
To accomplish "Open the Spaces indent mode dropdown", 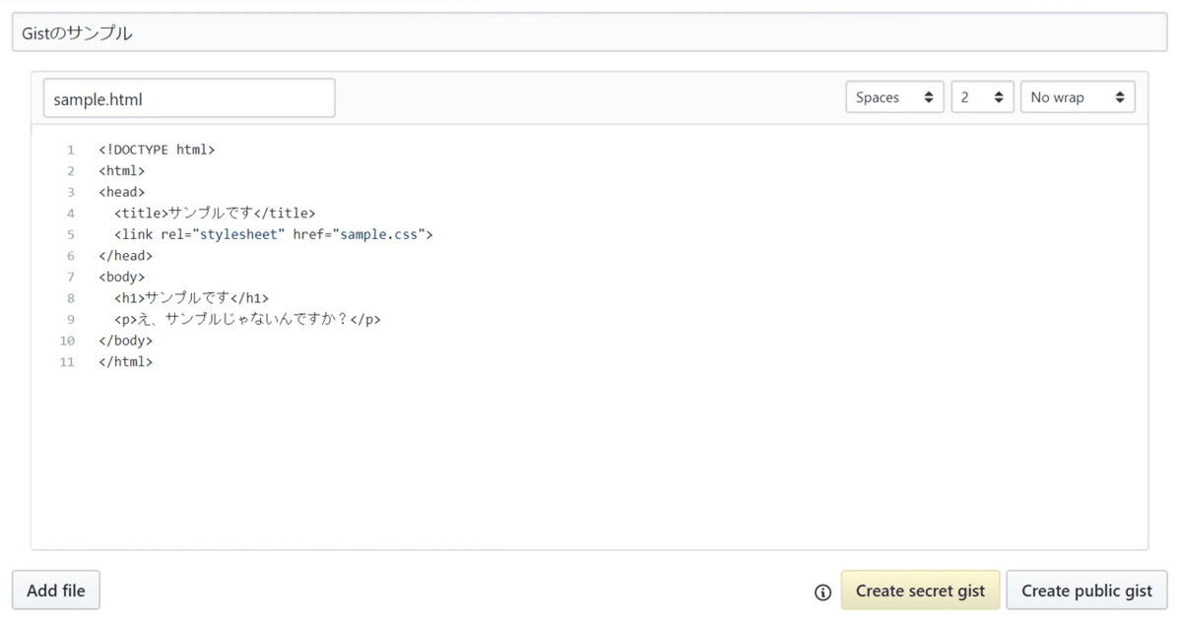I will pos(894,97).
